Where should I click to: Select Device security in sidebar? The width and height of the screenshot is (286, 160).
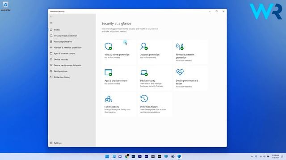point(61,60)
